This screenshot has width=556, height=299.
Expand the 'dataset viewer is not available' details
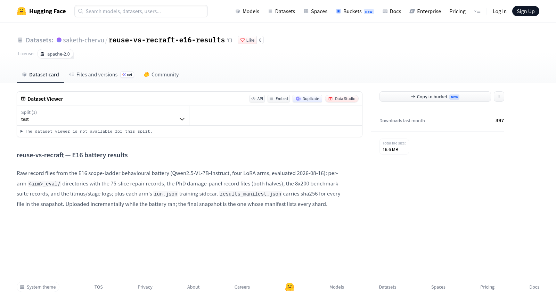coord(87,131)
